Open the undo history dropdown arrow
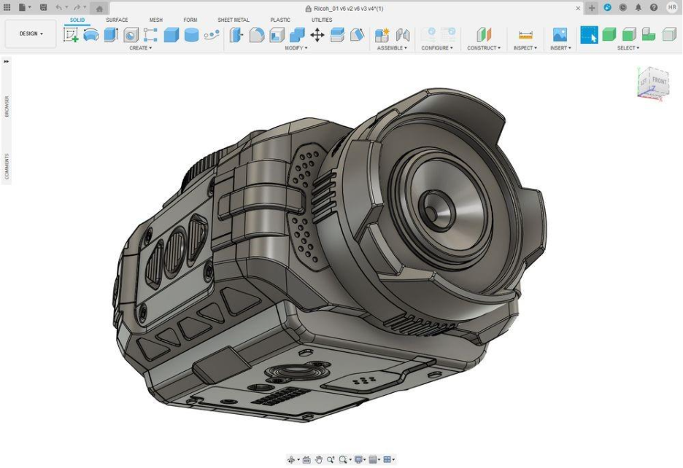683x468 pixels. pyautogui.click(x=66, y=7)
